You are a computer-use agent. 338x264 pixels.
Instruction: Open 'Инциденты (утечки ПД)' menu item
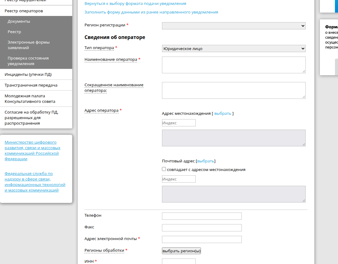[36, 75]
